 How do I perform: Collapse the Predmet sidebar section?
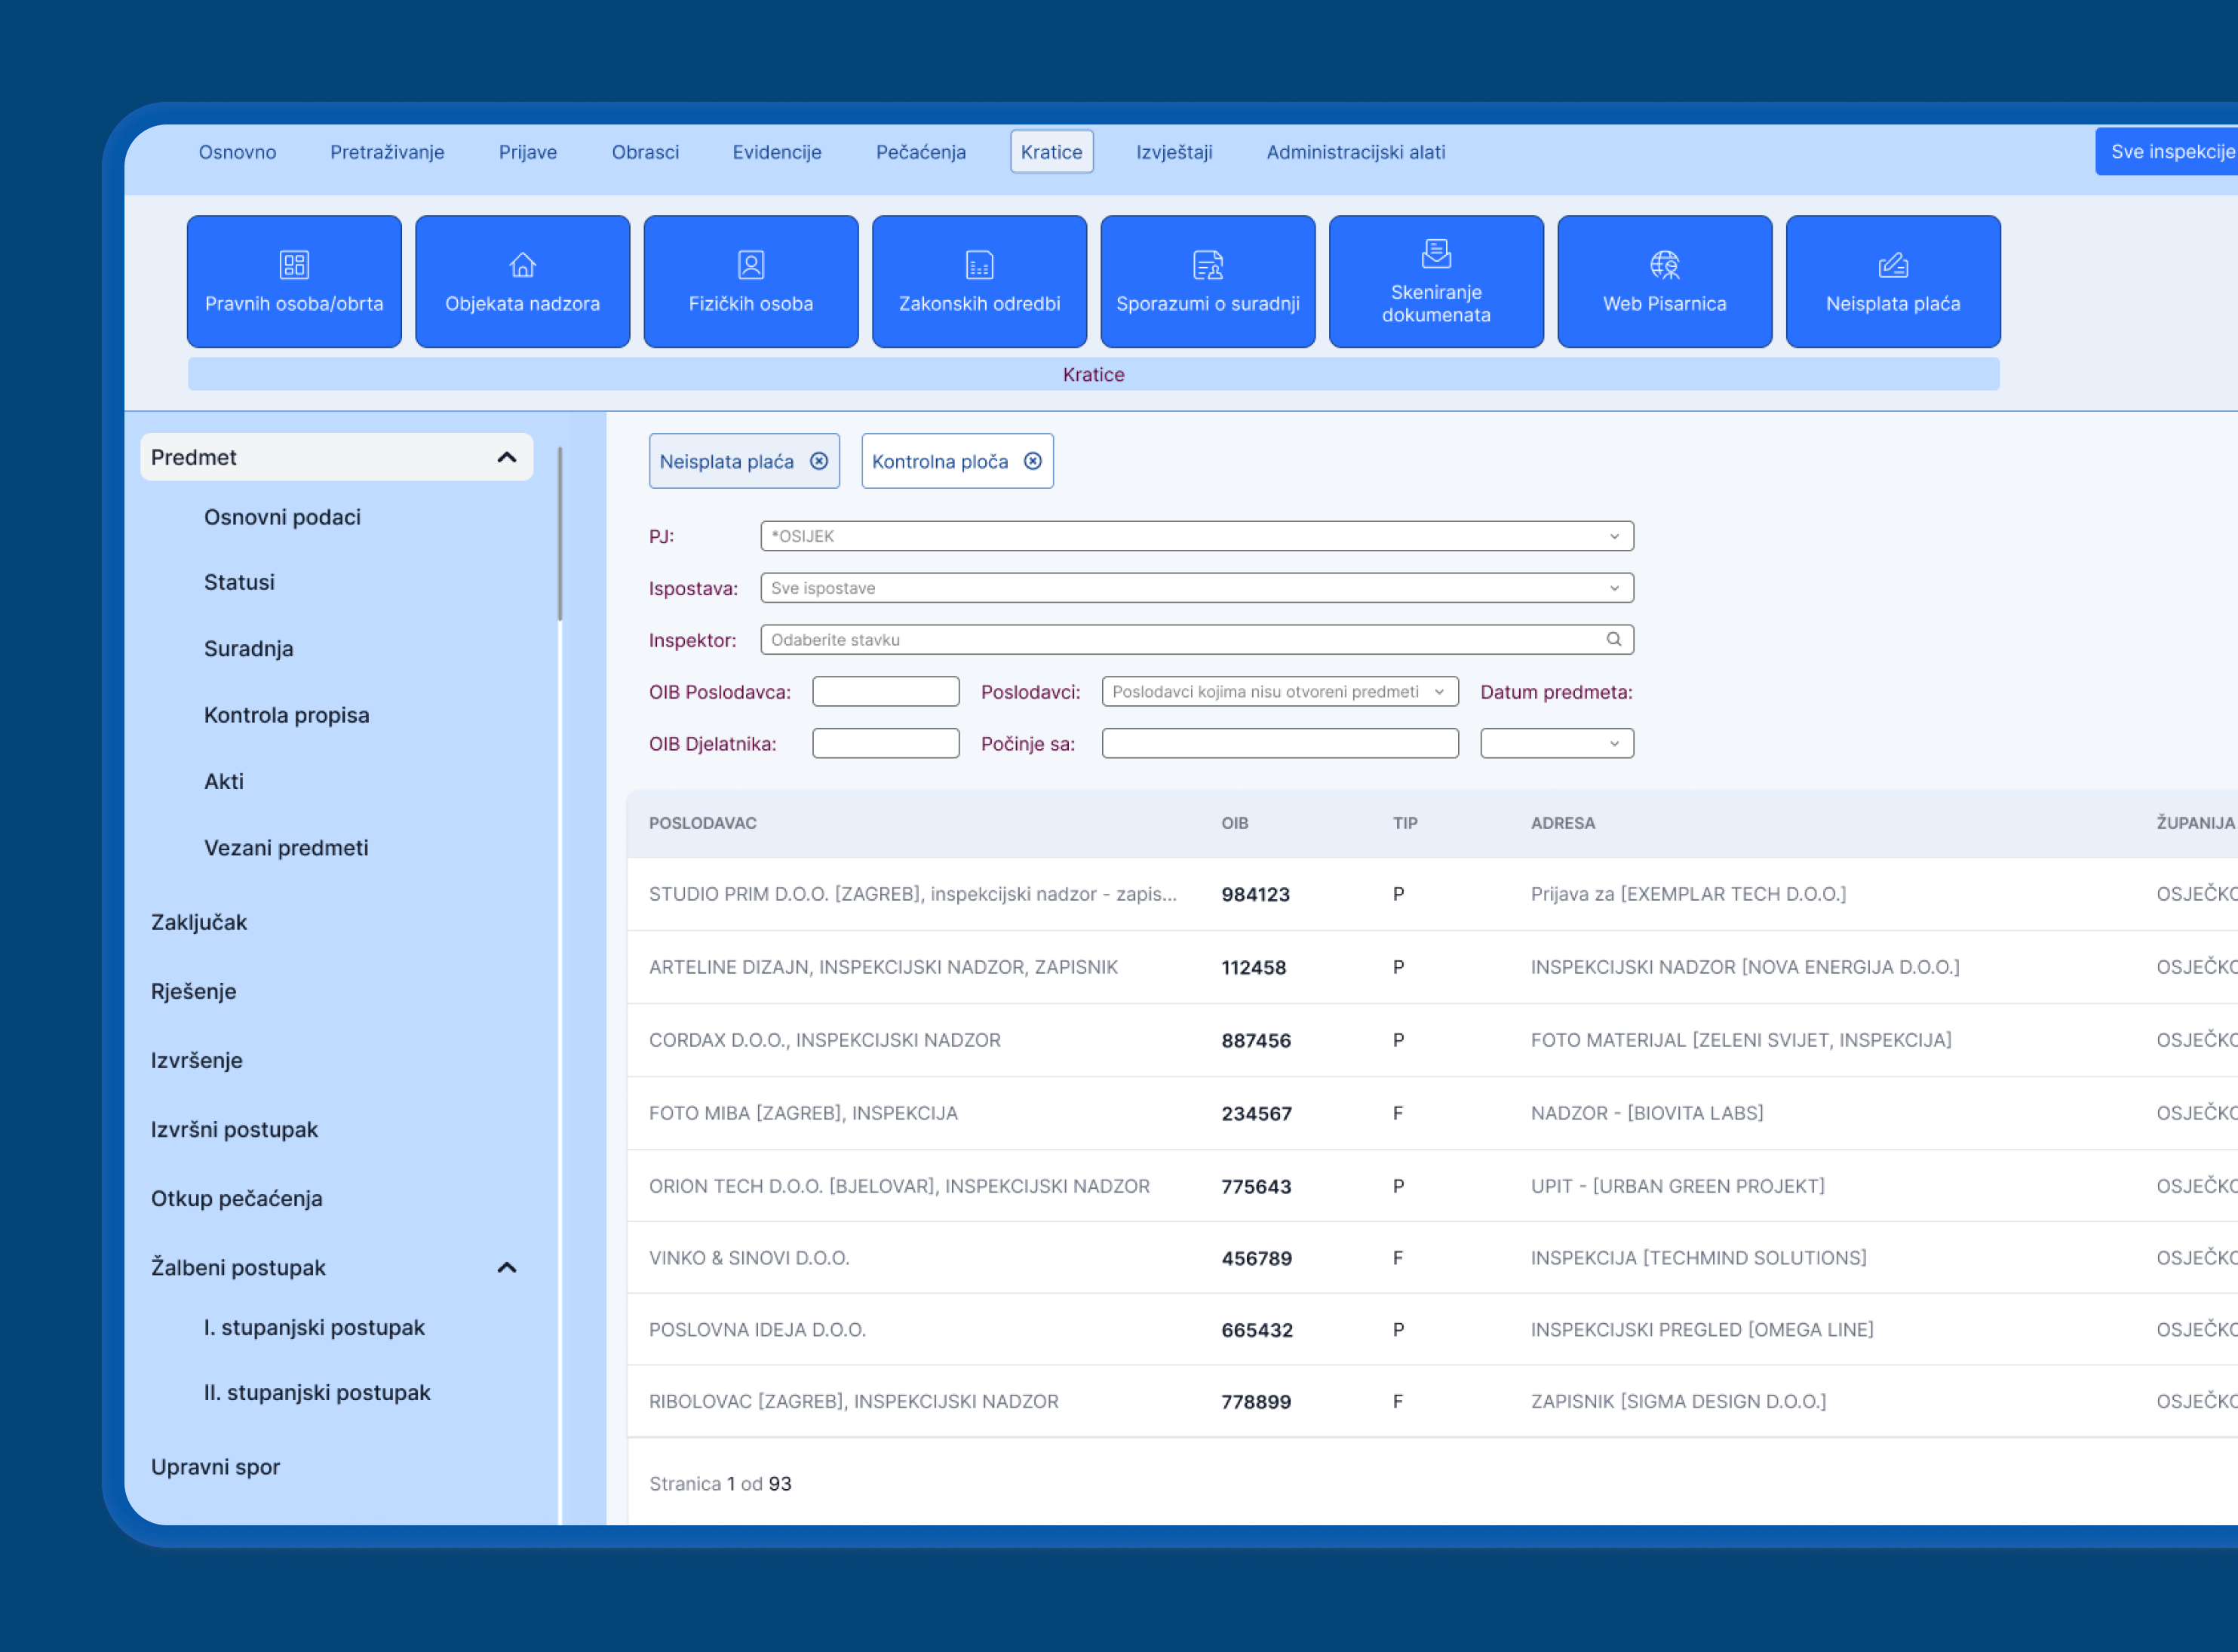click(507, 457)
